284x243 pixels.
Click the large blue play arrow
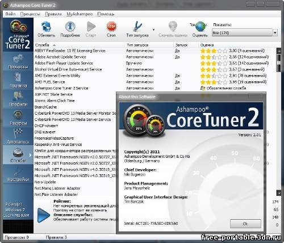click(44, 215)
